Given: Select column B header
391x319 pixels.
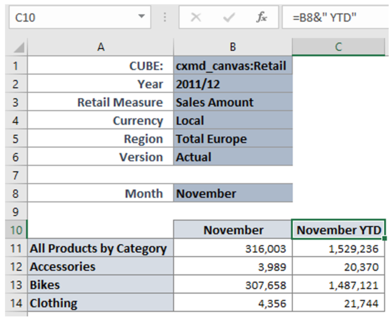Looking at the screenshot, I should coord(233,47).
